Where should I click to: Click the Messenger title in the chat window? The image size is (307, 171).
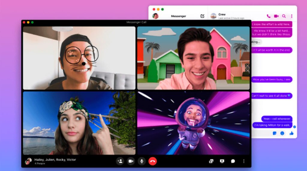click(179, 16)
